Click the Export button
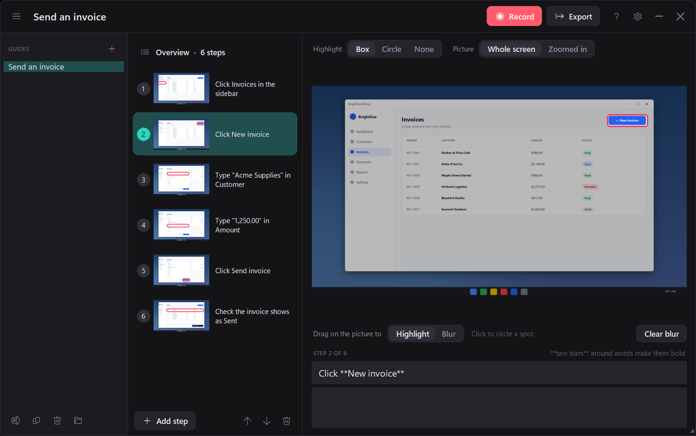The height and width of the screenshot is (436, 696). (573, 16)
